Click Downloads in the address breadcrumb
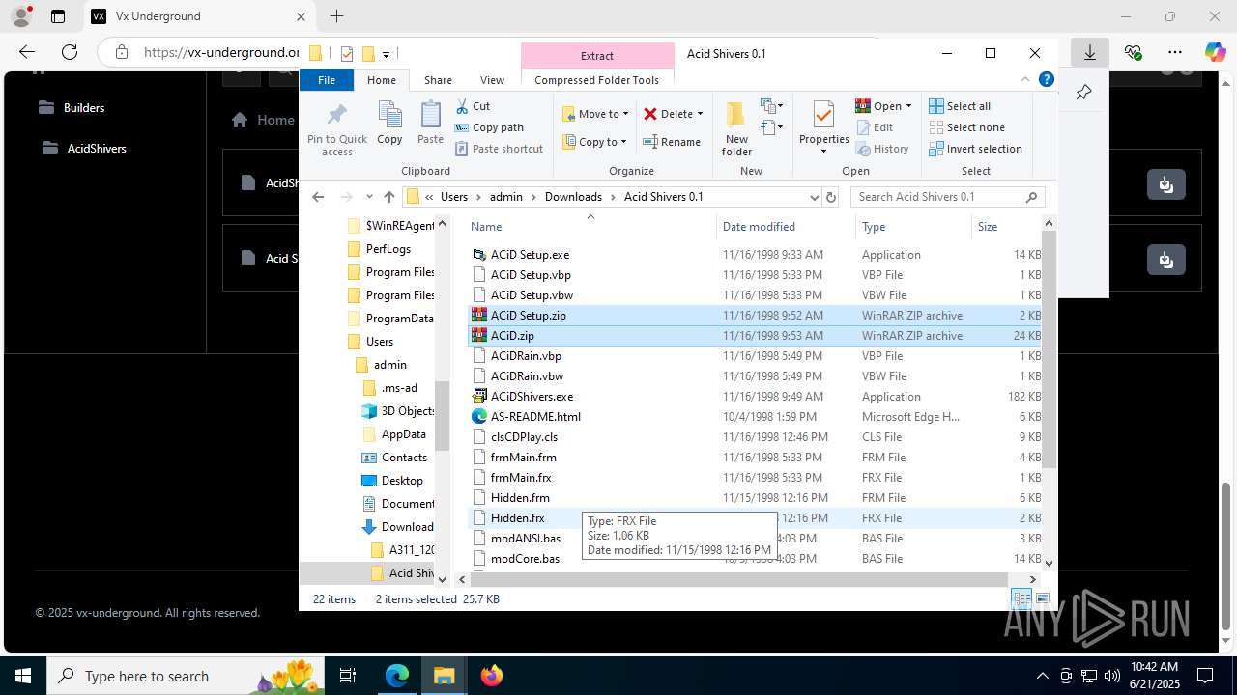This screenshot has width=1237, height=695. [x=573, y=197]
